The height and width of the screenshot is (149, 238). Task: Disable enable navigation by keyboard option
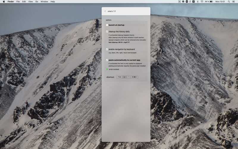click(107, 49)
